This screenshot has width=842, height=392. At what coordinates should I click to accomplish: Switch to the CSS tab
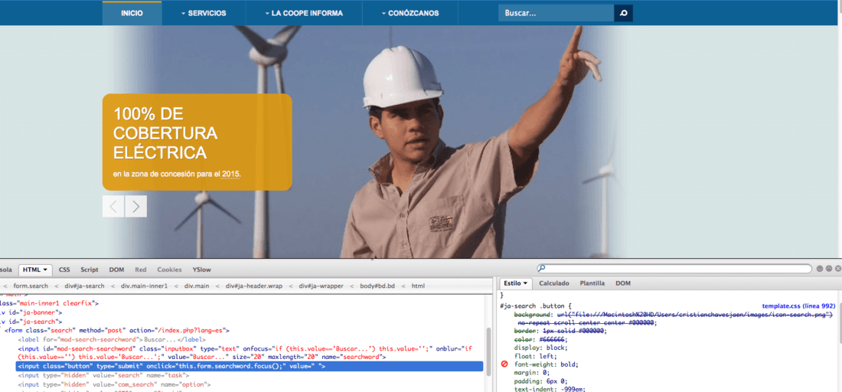(64, 269)
